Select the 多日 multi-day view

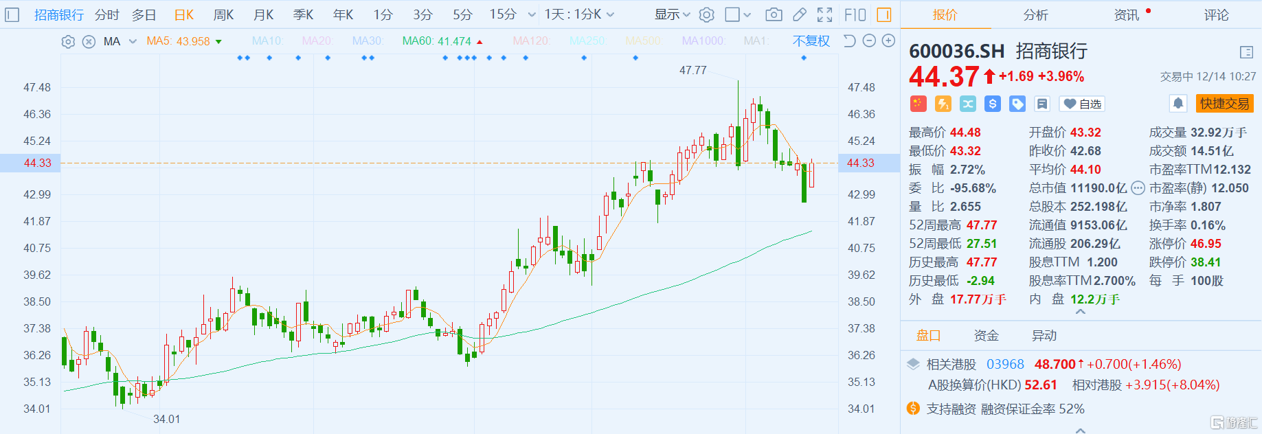(x=144, y=14)
